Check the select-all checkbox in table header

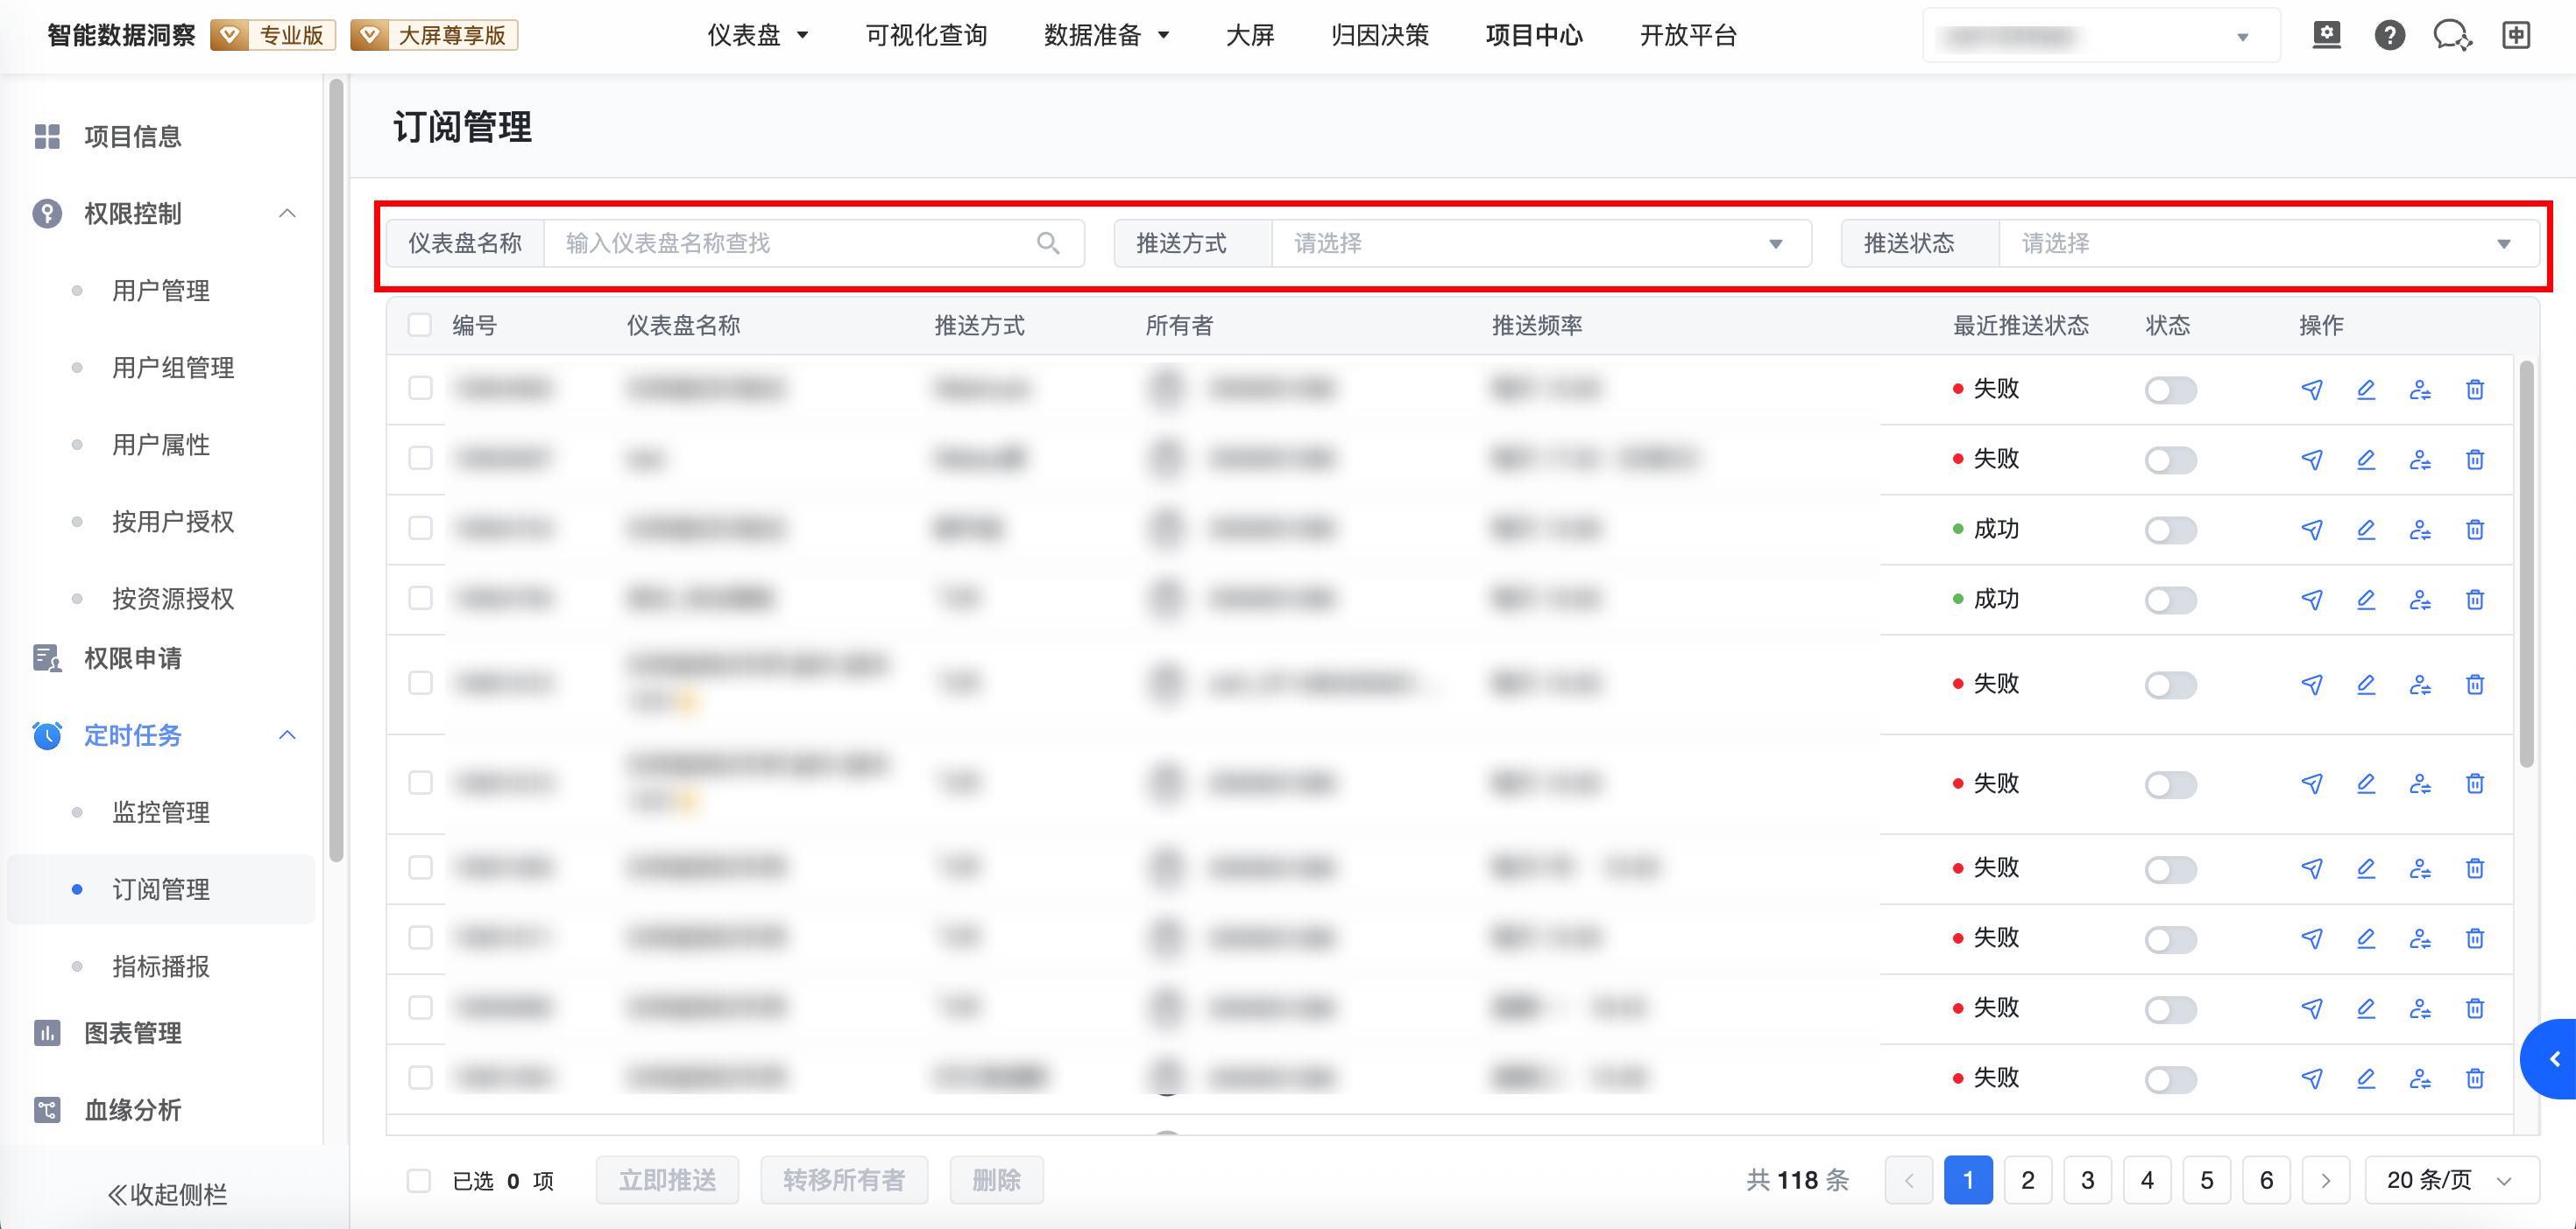420,326
